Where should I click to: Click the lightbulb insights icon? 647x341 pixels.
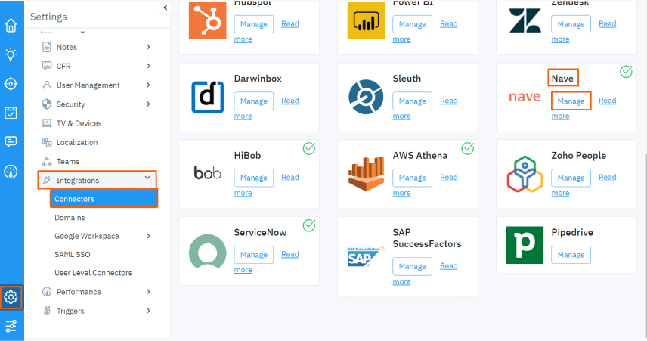11,54
